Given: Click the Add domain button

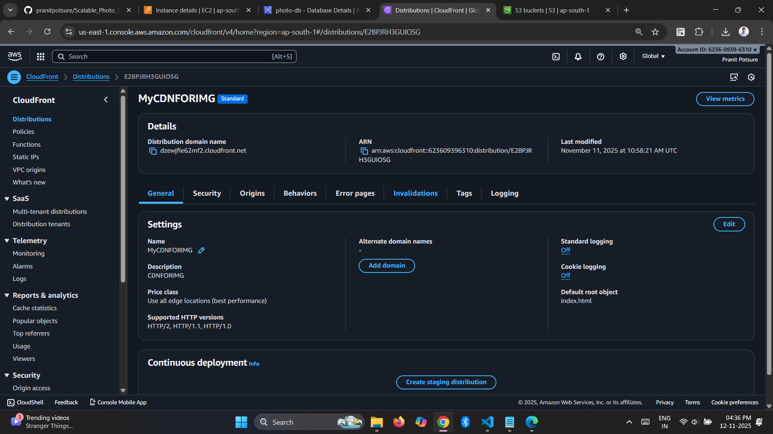Looking at the screenshot, I should pos(387,266).
